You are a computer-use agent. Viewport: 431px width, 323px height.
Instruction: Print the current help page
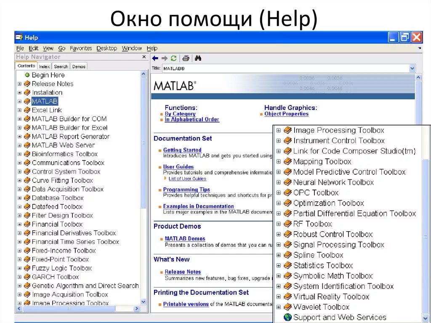(x=186, y=59)
